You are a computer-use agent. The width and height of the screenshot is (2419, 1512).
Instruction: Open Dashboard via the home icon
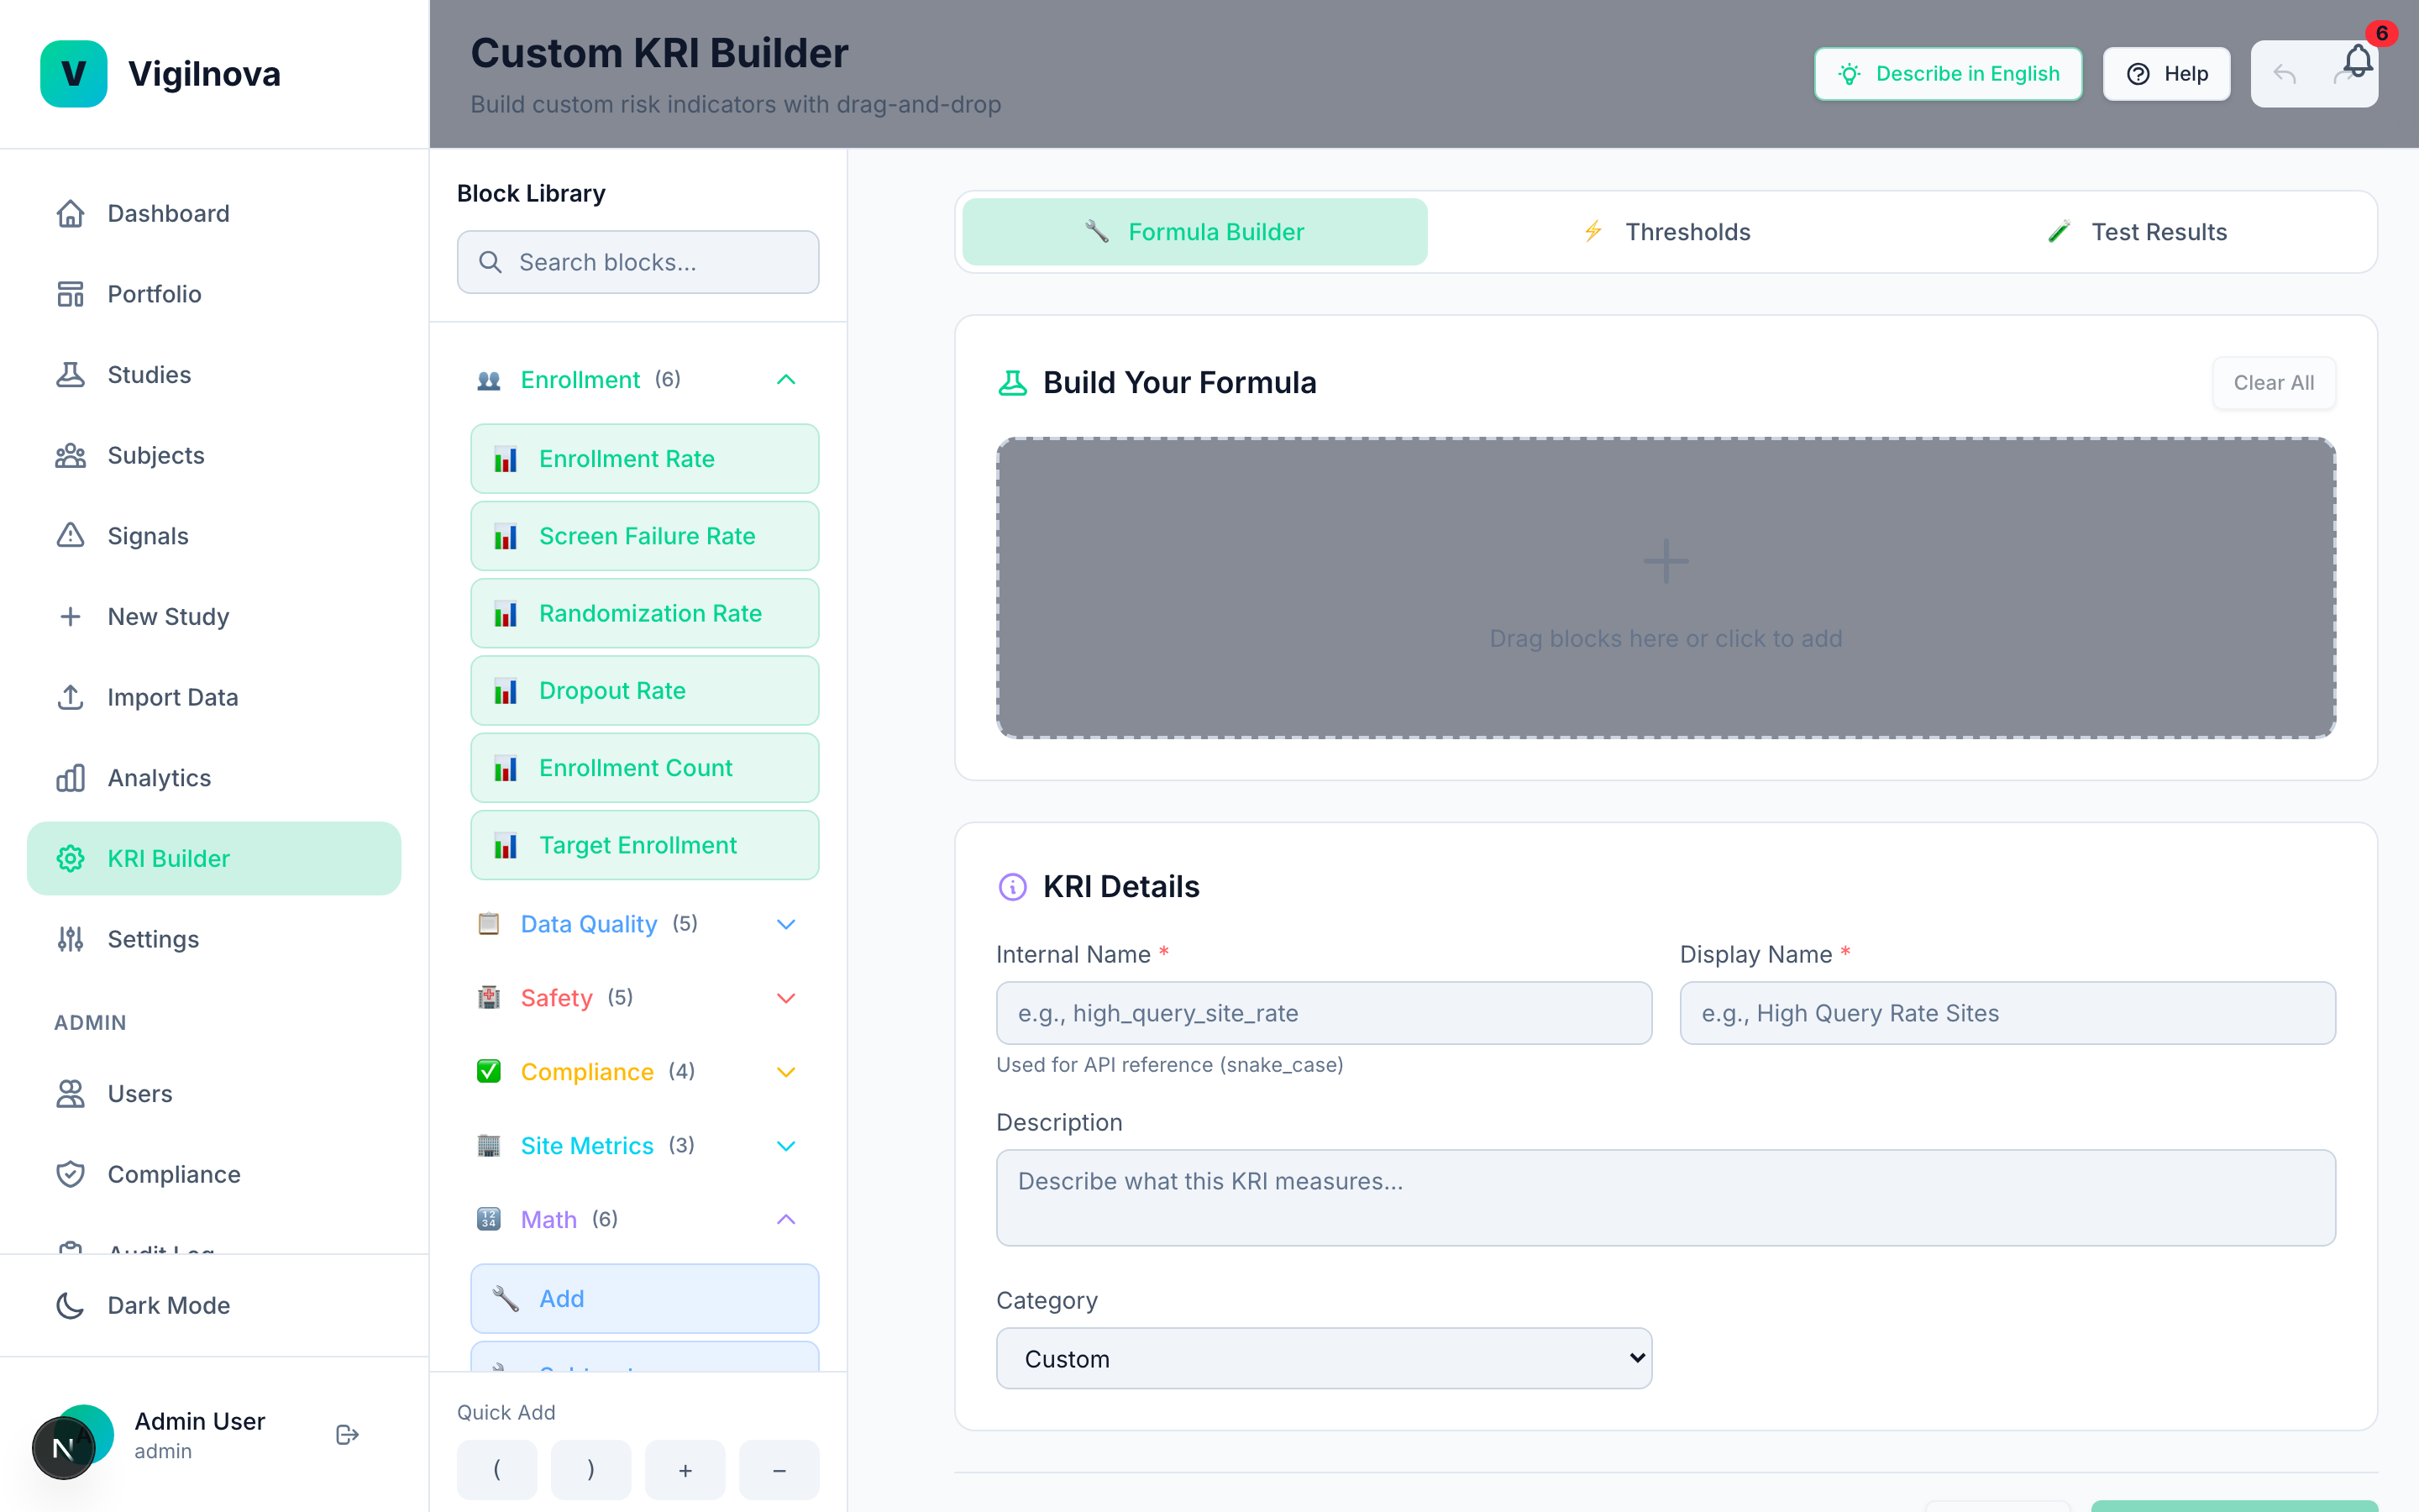[71, 213]
